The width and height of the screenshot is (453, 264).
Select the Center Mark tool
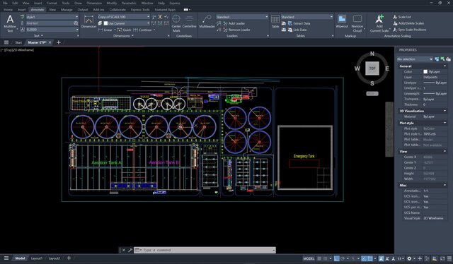(176, 23)
